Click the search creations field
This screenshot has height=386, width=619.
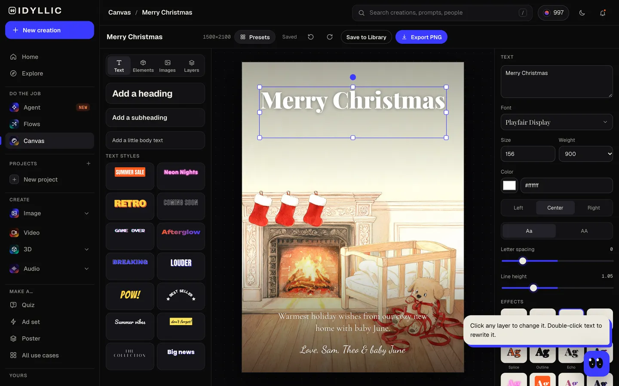pyautogui.click(x=442, y=13)
